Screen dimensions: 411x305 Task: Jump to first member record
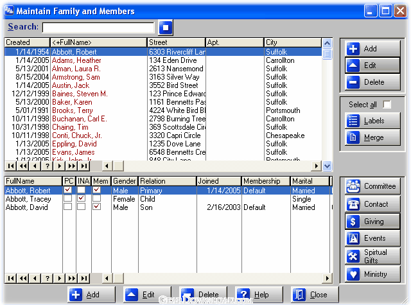tap(11, 278)
